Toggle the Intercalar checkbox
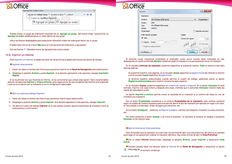 point(200,44)
